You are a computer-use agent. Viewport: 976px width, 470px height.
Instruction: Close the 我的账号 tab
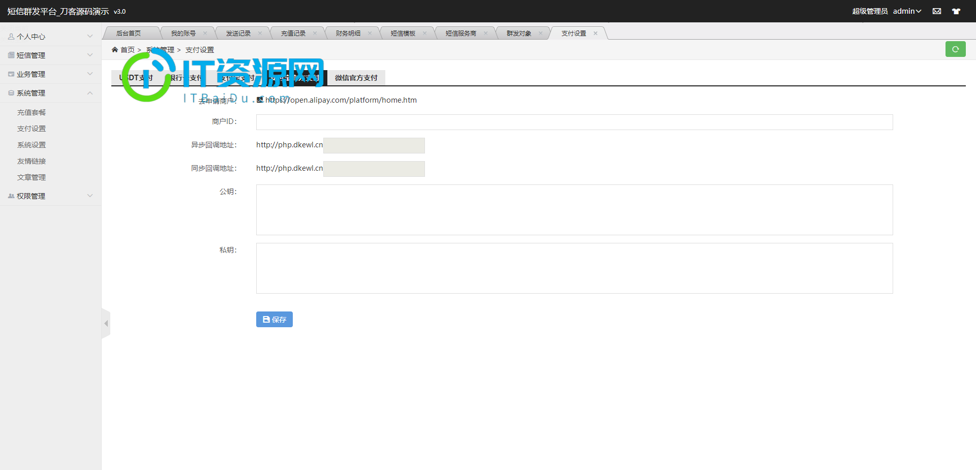point(205,33)
